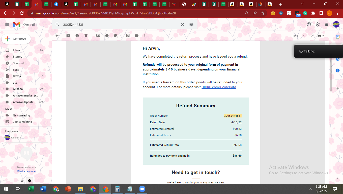Add this email to Tasks
343x194 pixels.
coord(116,36)
